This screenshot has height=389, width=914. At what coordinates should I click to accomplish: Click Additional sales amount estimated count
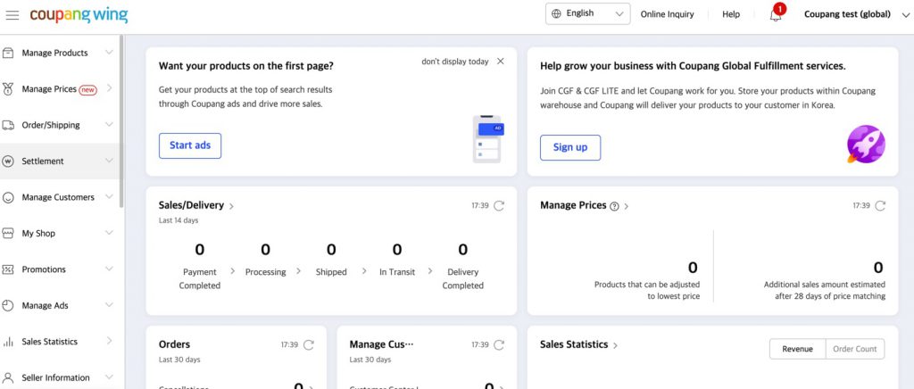click(878, 268)
